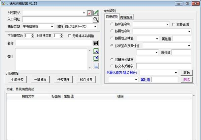Increase 下链接层数 spinner value
This screenshot has width=201, height=140.
[32, 34]
